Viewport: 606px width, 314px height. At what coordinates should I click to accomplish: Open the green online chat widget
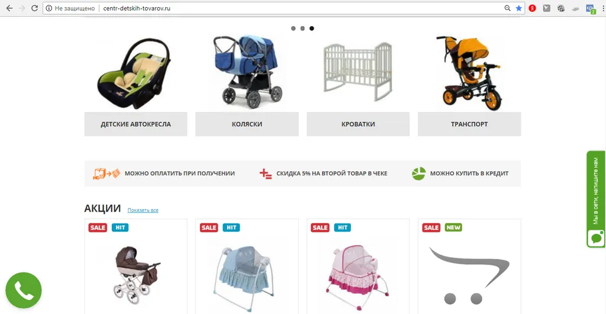595,198
